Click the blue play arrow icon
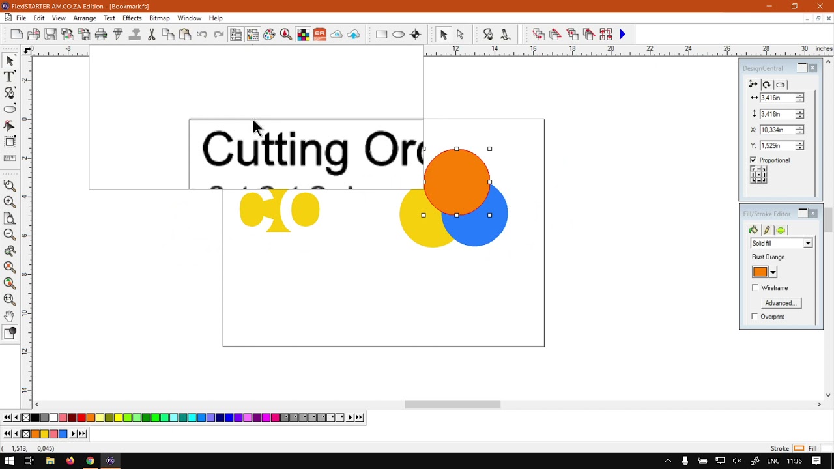Image resolution: width=834 pixels, height=469 pixels. coord(623,35)
